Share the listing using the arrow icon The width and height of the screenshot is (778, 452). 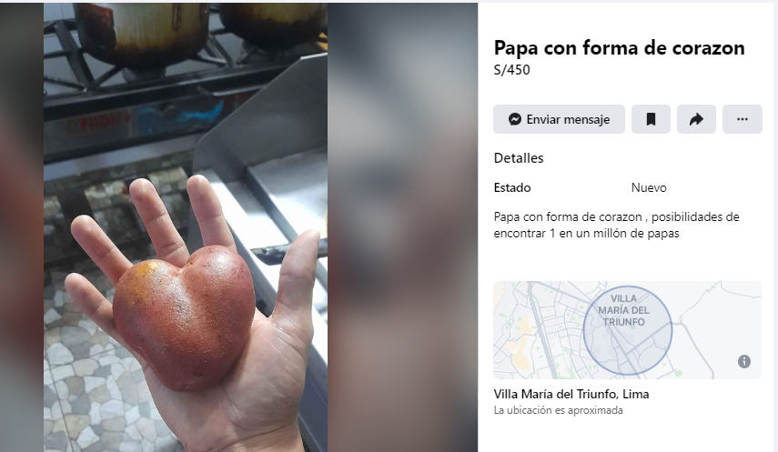coord(696,119)
